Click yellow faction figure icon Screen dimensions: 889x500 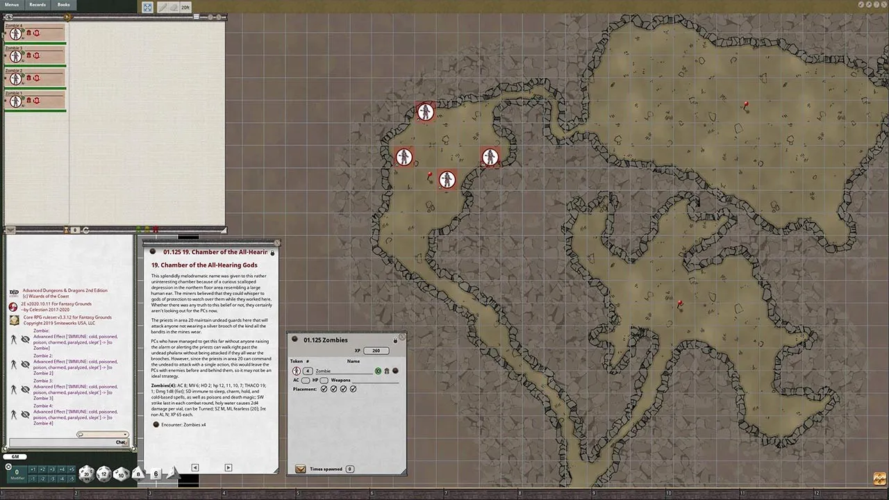(x=147, y=229)
